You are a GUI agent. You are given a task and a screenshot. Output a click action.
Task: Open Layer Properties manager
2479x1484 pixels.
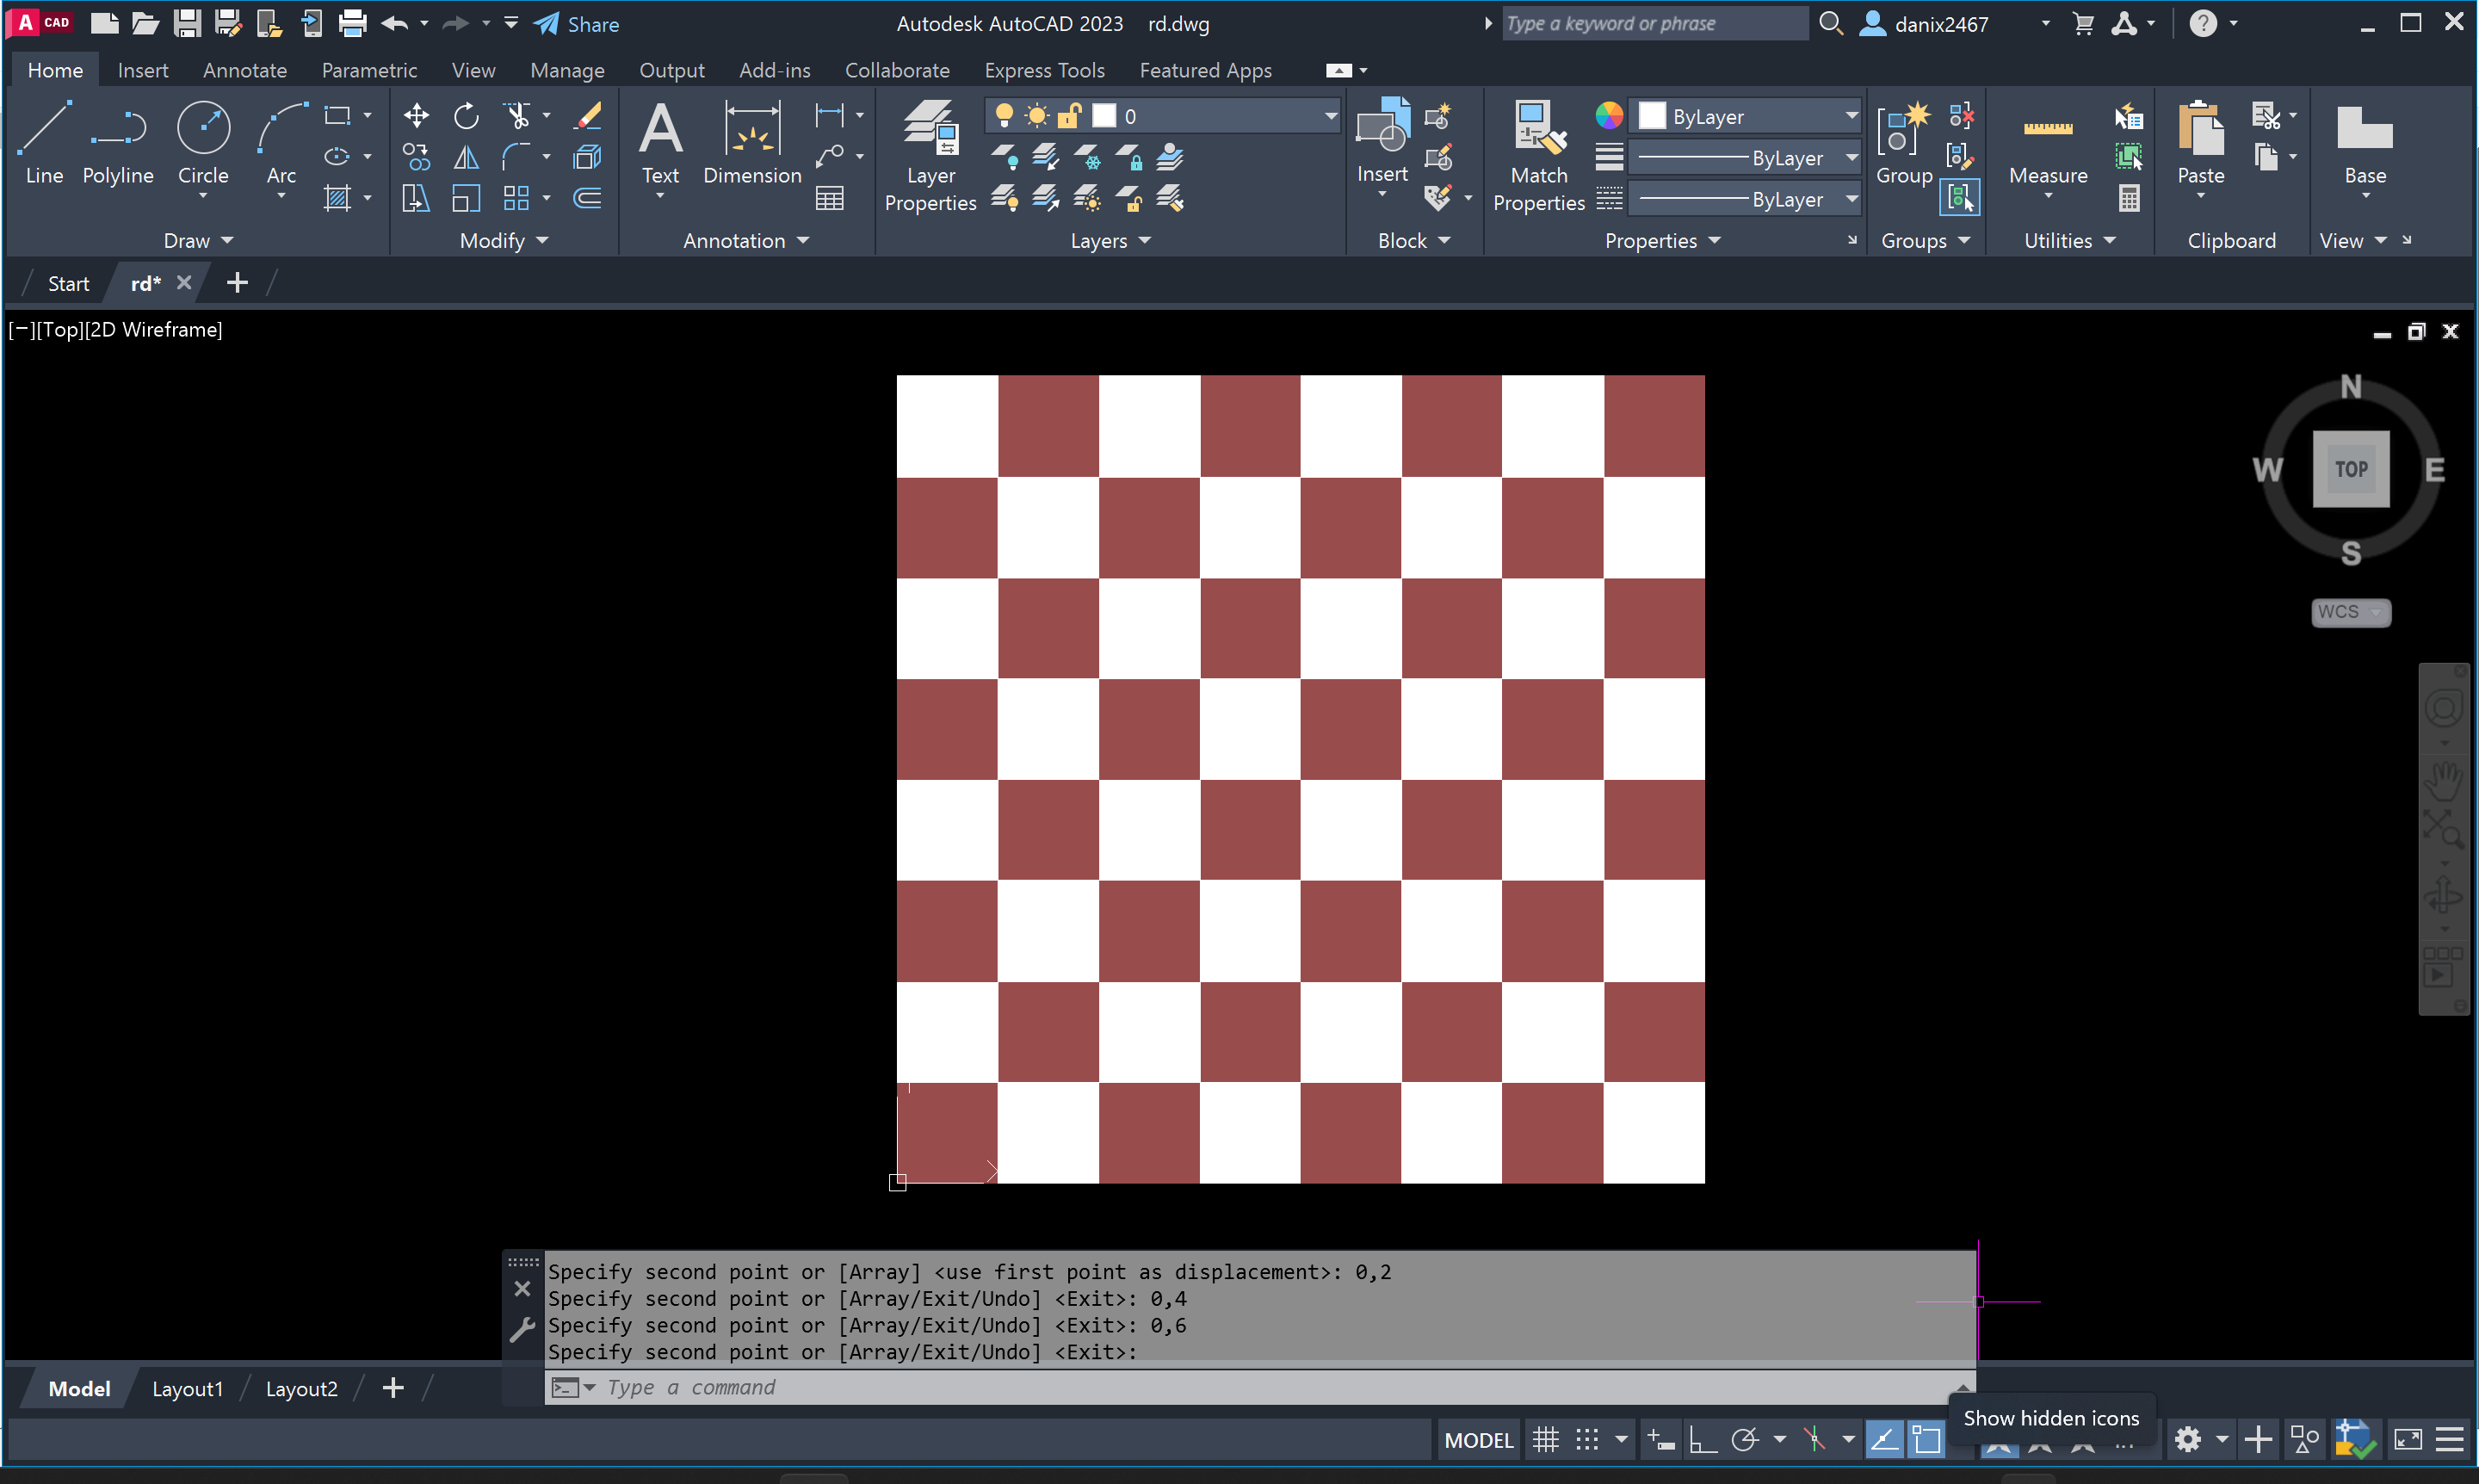pos(930,155)
